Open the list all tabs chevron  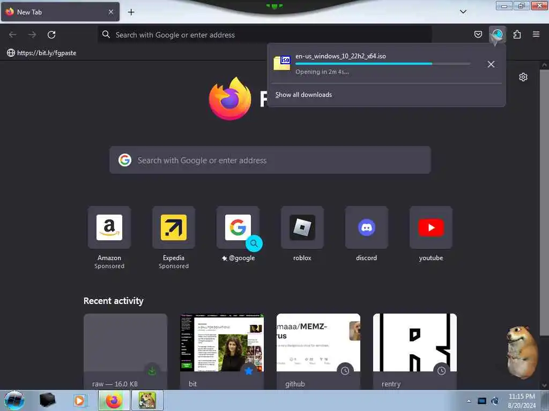[x=463, y=12]
